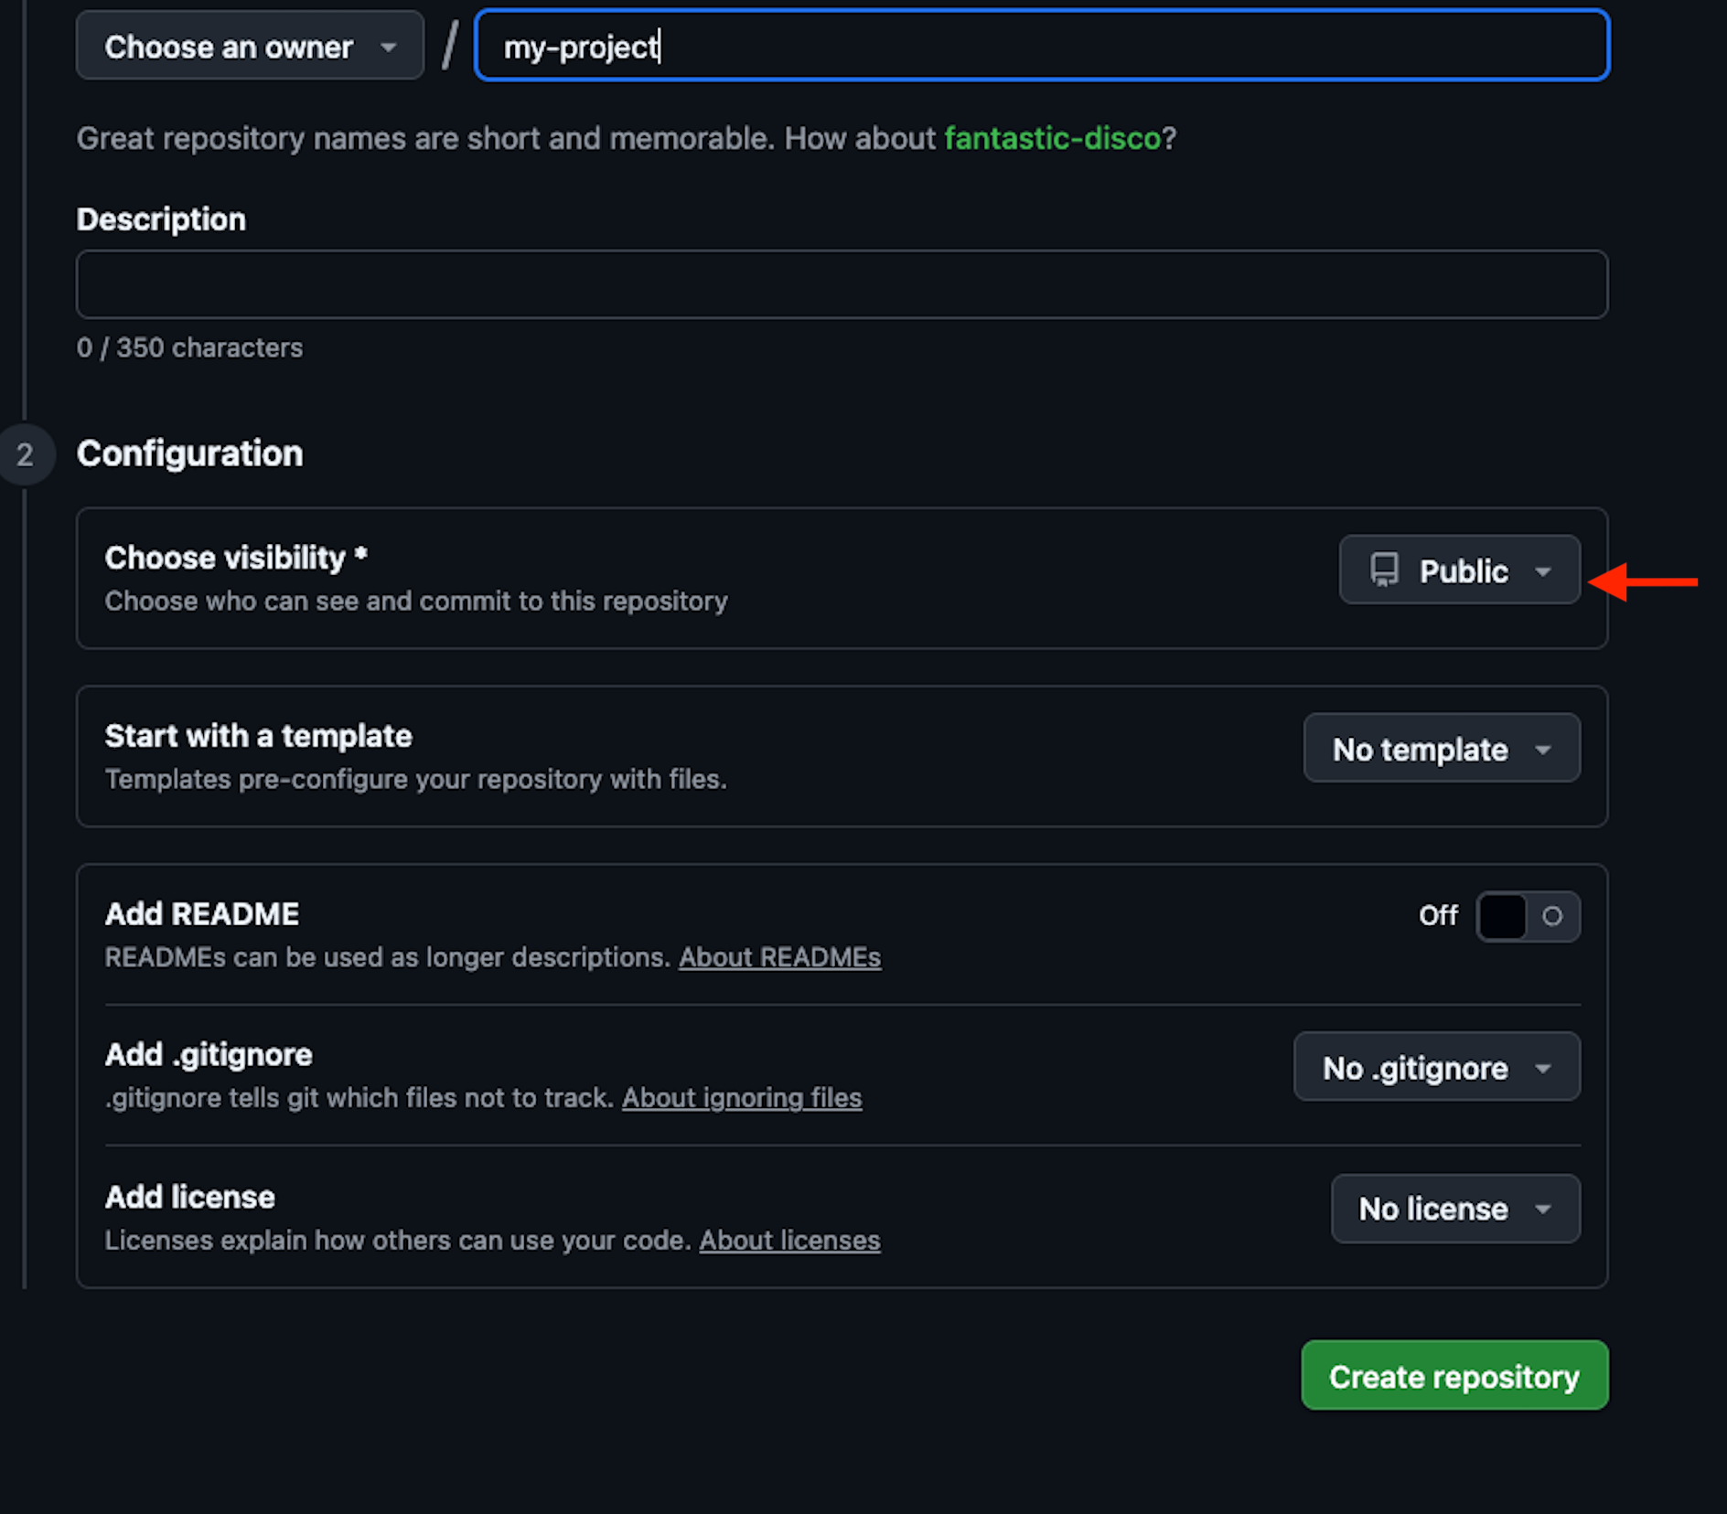Viewport: 1727px width, 1514px height.
Task: Click the caret arrow on No .gitignore
Action: click(x=1543, y=1068)
